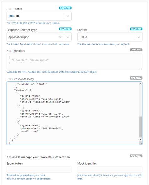Click the Secret token label
Screen dimensions: 149x185
pos(14,163)
